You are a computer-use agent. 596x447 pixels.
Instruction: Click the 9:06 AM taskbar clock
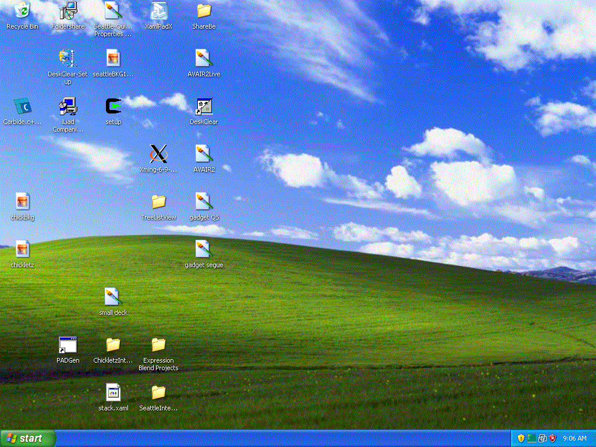[x=574, y=438]
